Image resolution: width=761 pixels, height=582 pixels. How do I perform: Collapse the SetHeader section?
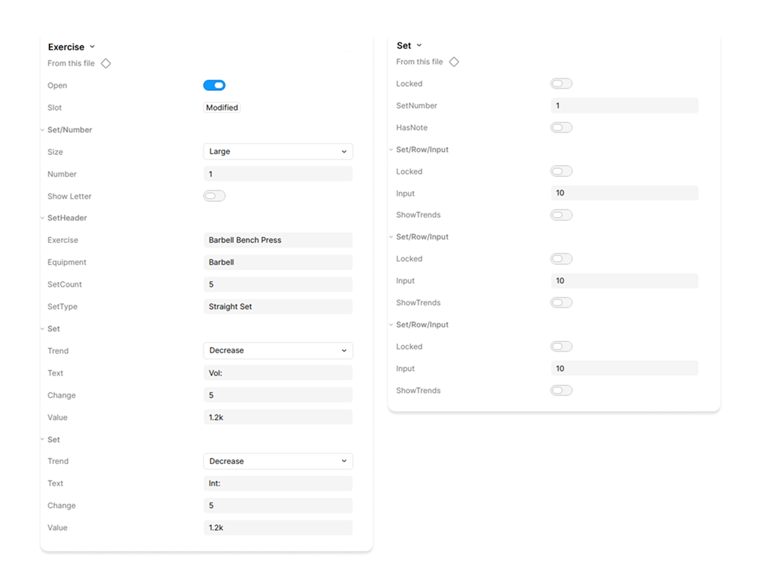click(x=42, y=218)
